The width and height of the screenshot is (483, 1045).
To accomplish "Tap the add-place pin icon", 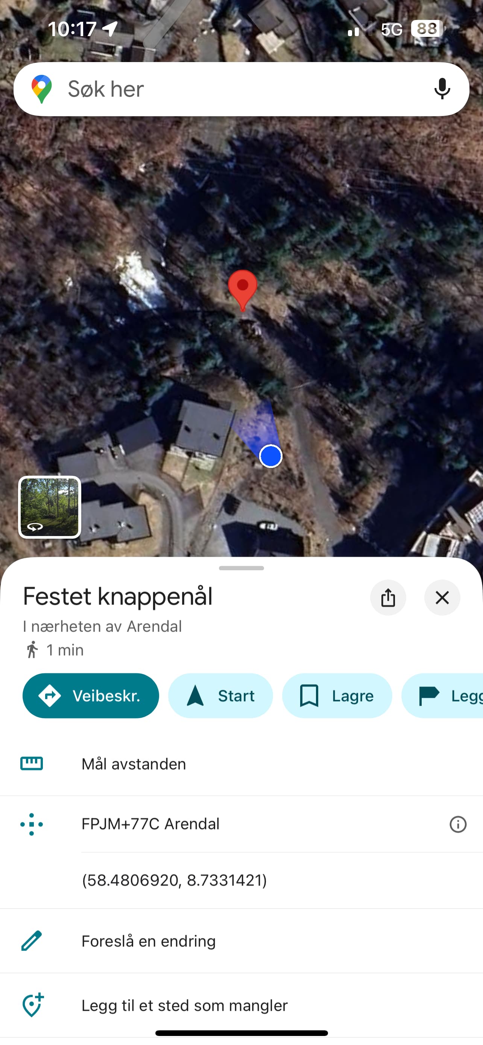I will click(x=33, y=1005).
